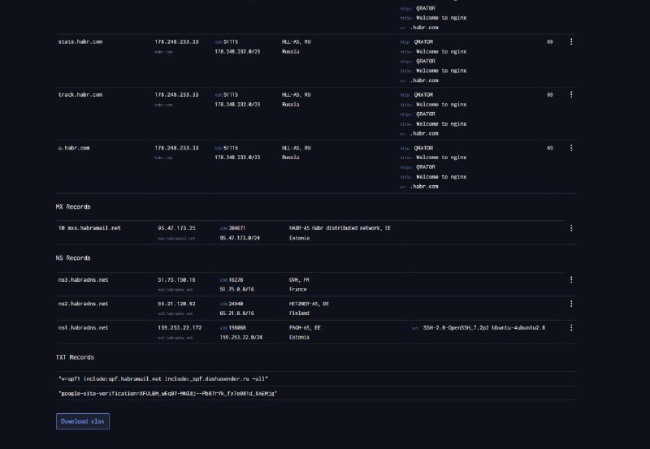Click the PAGM-AS, EE provider label
Viewport: 650px width, 449px height.
(x=305, y=328)
